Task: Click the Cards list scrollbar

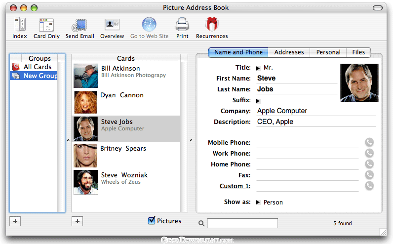Action: [184, 137]
